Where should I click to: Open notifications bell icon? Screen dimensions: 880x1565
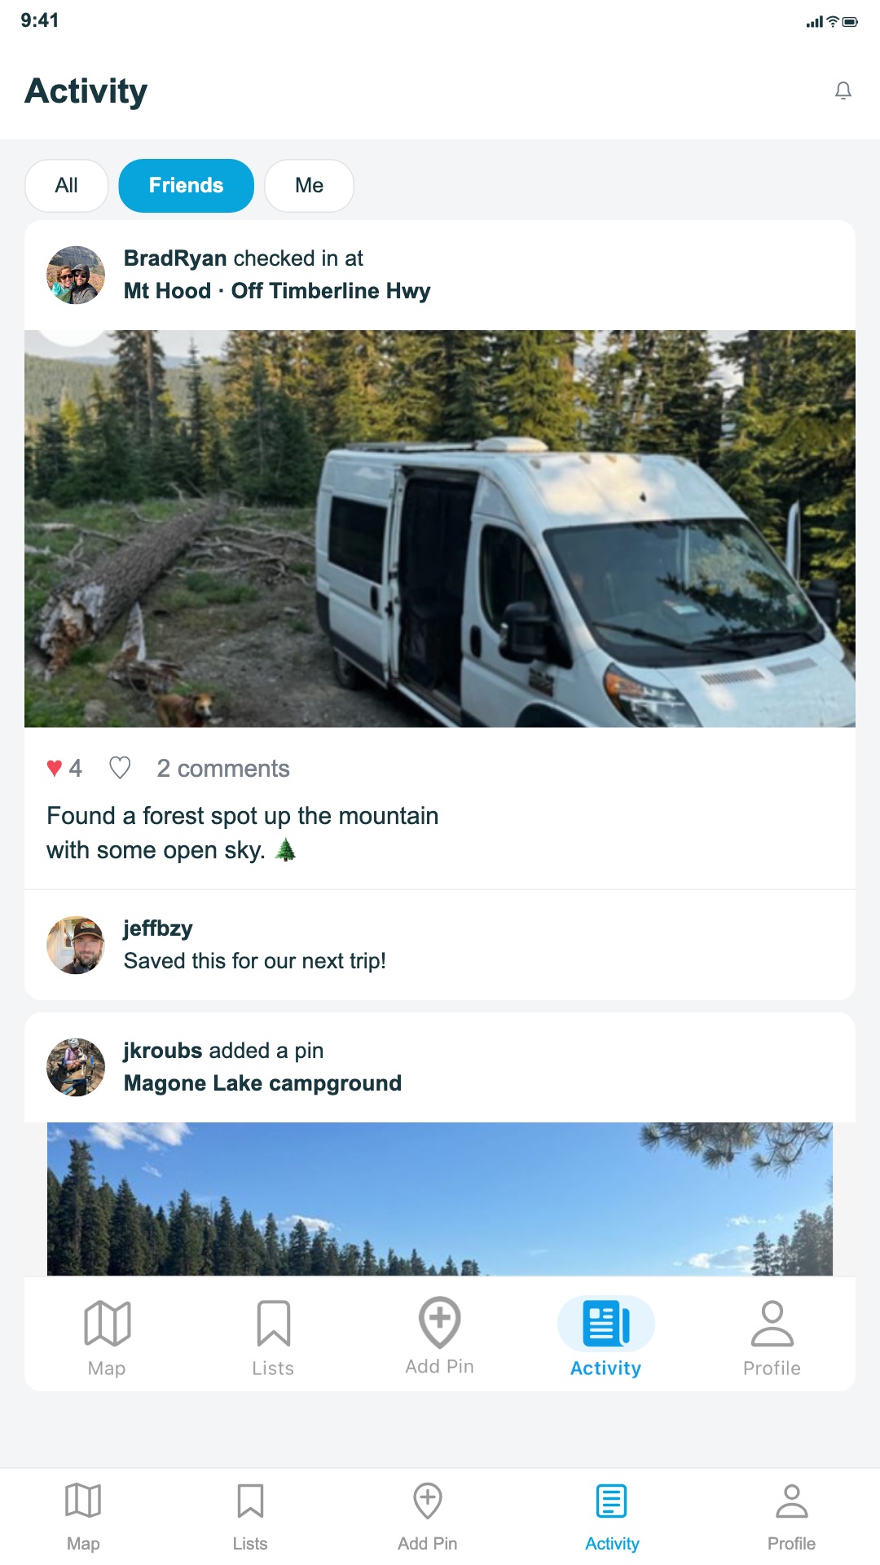(x=843, y=90)
